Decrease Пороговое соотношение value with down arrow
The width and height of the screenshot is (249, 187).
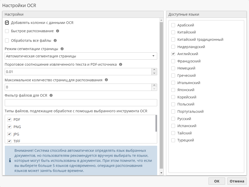(x=154, y=73)
